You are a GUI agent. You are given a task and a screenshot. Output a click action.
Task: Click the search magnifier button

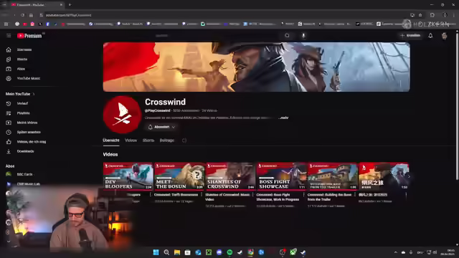point(287,36)
